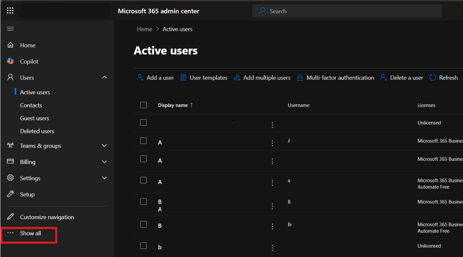463x257 pixels.
Task: Select all users with header checkbox
Action: [143, 105]
